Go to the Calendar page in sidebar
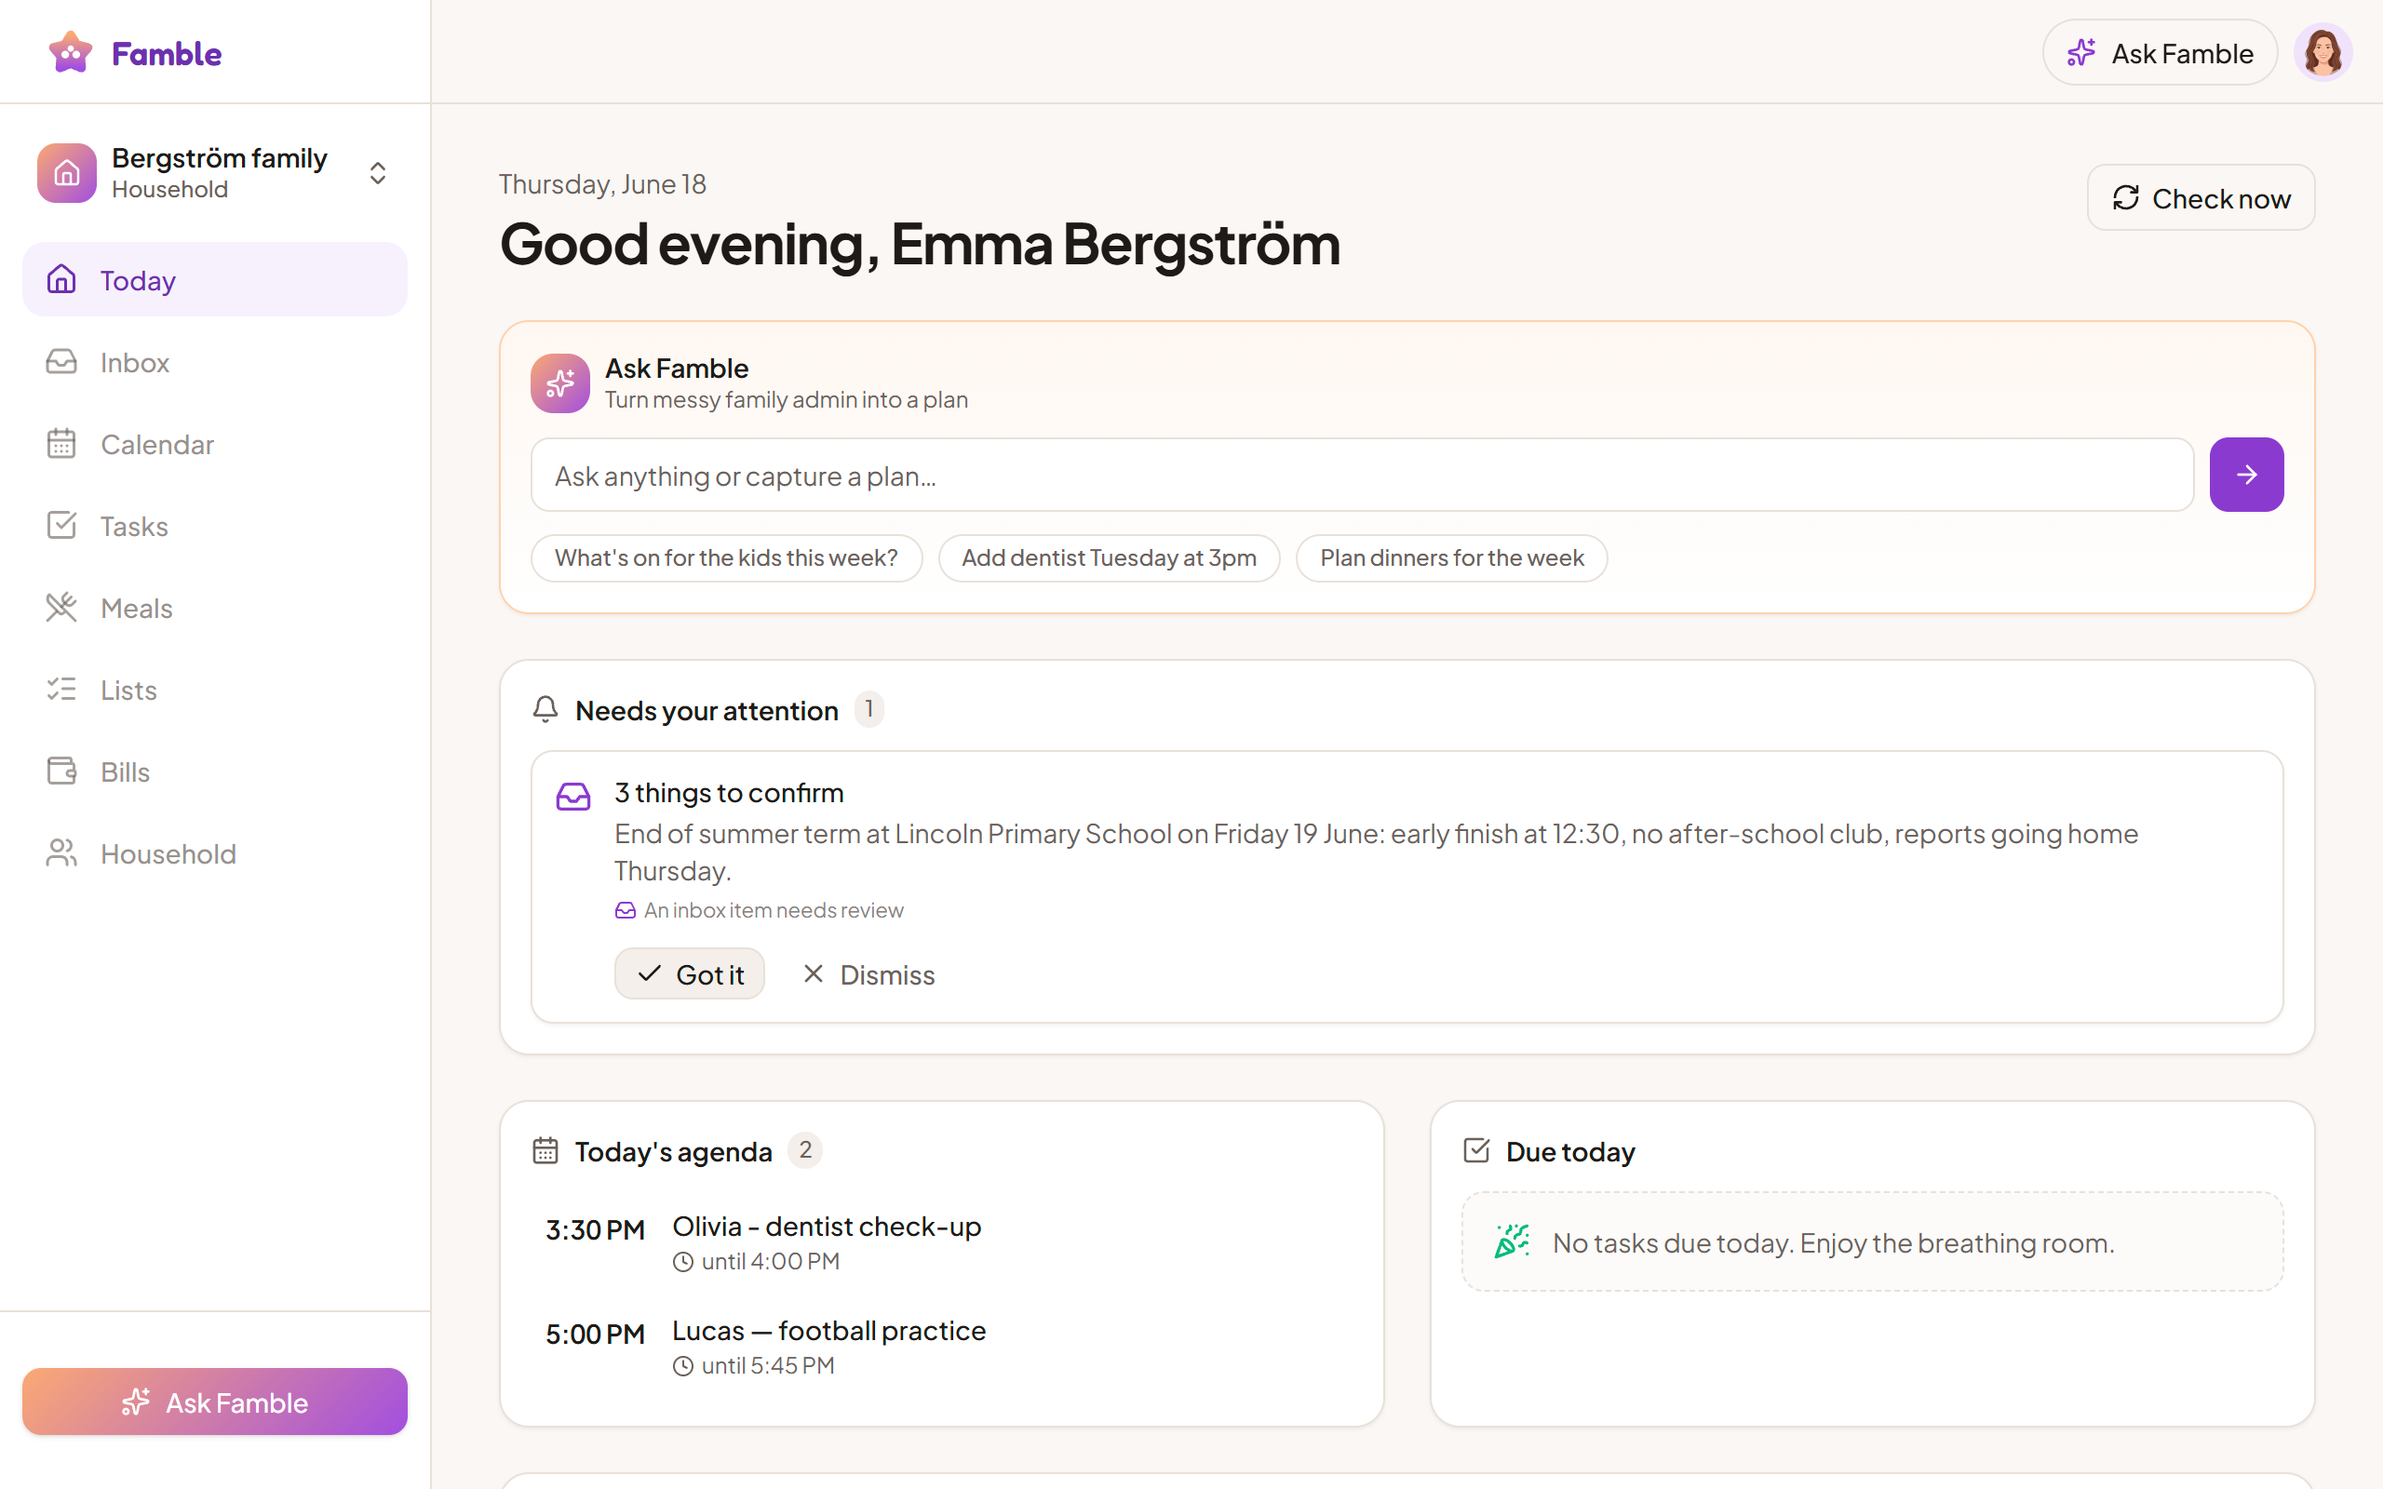 tap(215, 443)
